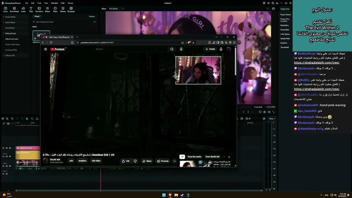Click the YouTube Create button

(x=210, y=49)
